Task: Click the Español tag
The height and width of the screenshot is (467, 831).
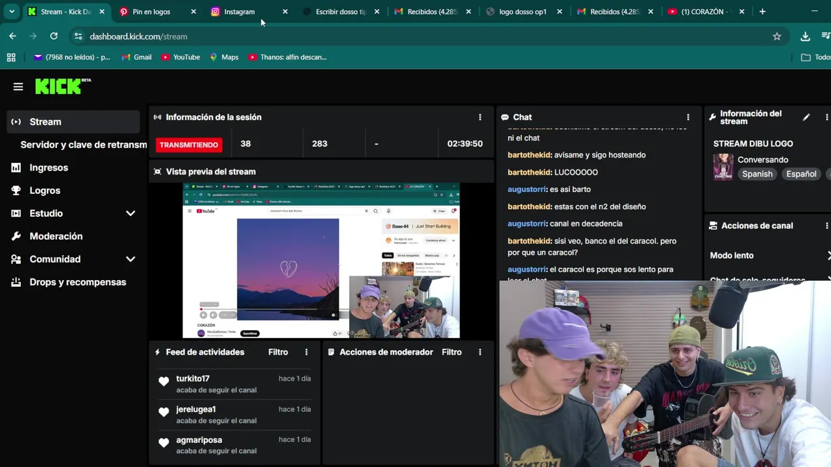Action: (x=801, y=174)
